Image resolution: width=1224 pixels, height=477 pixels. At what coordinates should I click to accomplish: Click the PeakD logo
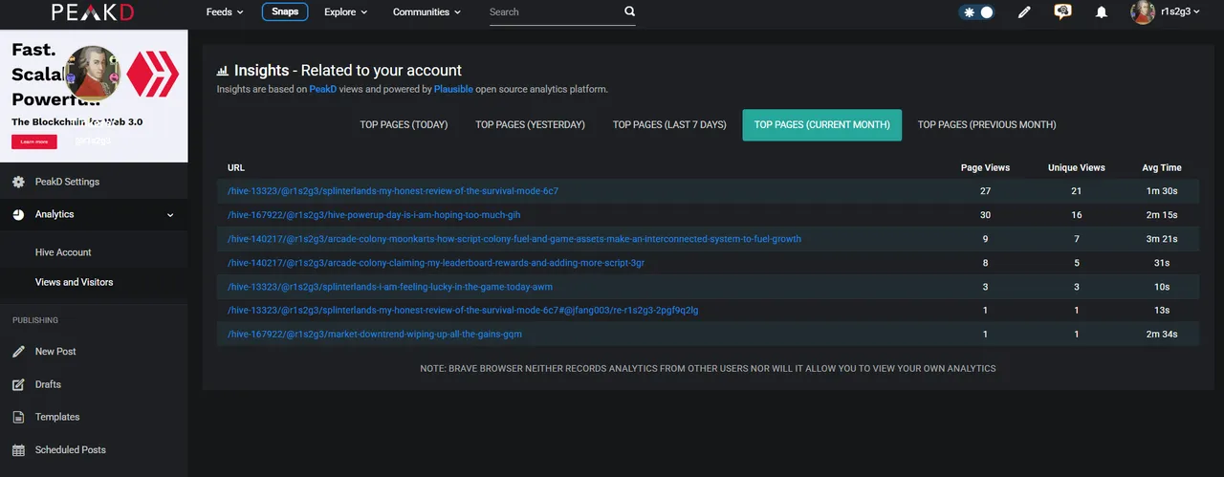pyautogui.click(x=94, y=12)
